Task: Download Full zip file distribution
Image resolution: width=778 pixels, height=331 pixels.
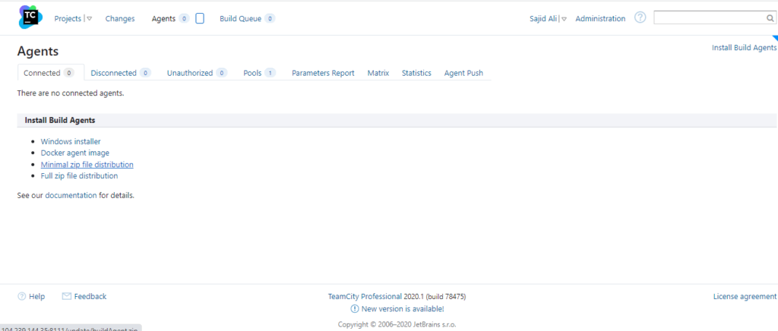Action: pos(79,176)
